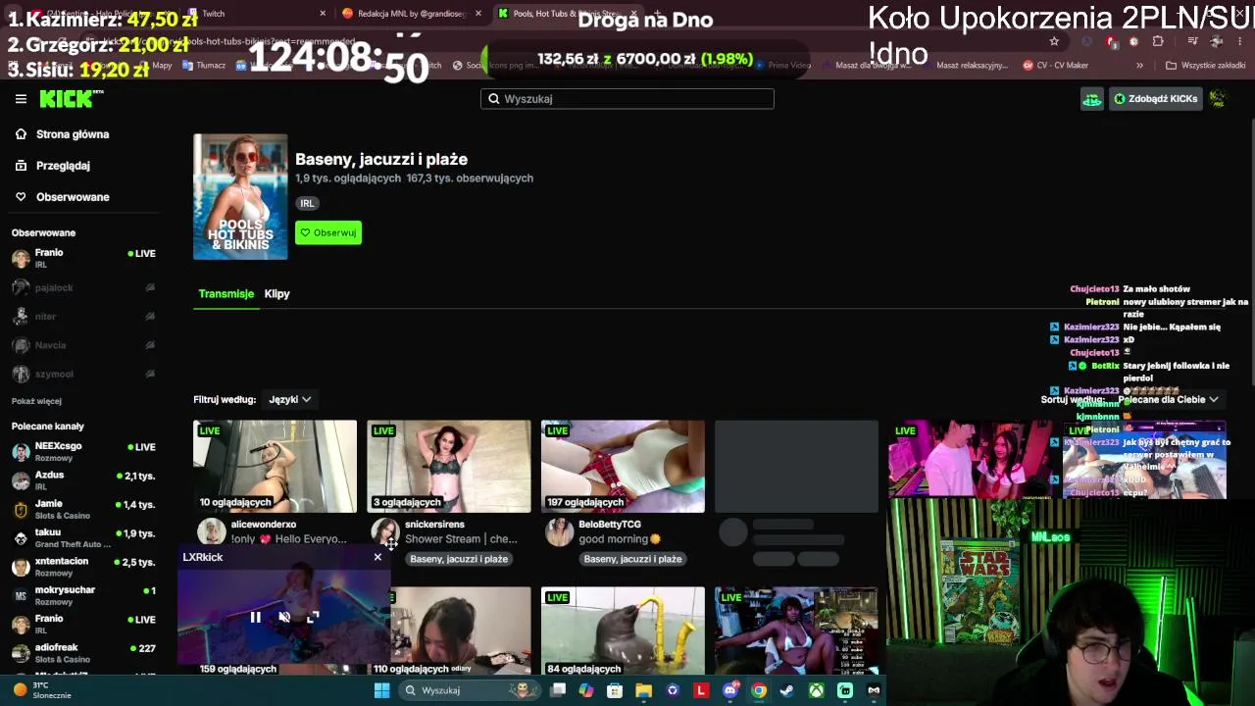
Task: Open recommended channel NEEXcsgo
Action: [83, 451]
